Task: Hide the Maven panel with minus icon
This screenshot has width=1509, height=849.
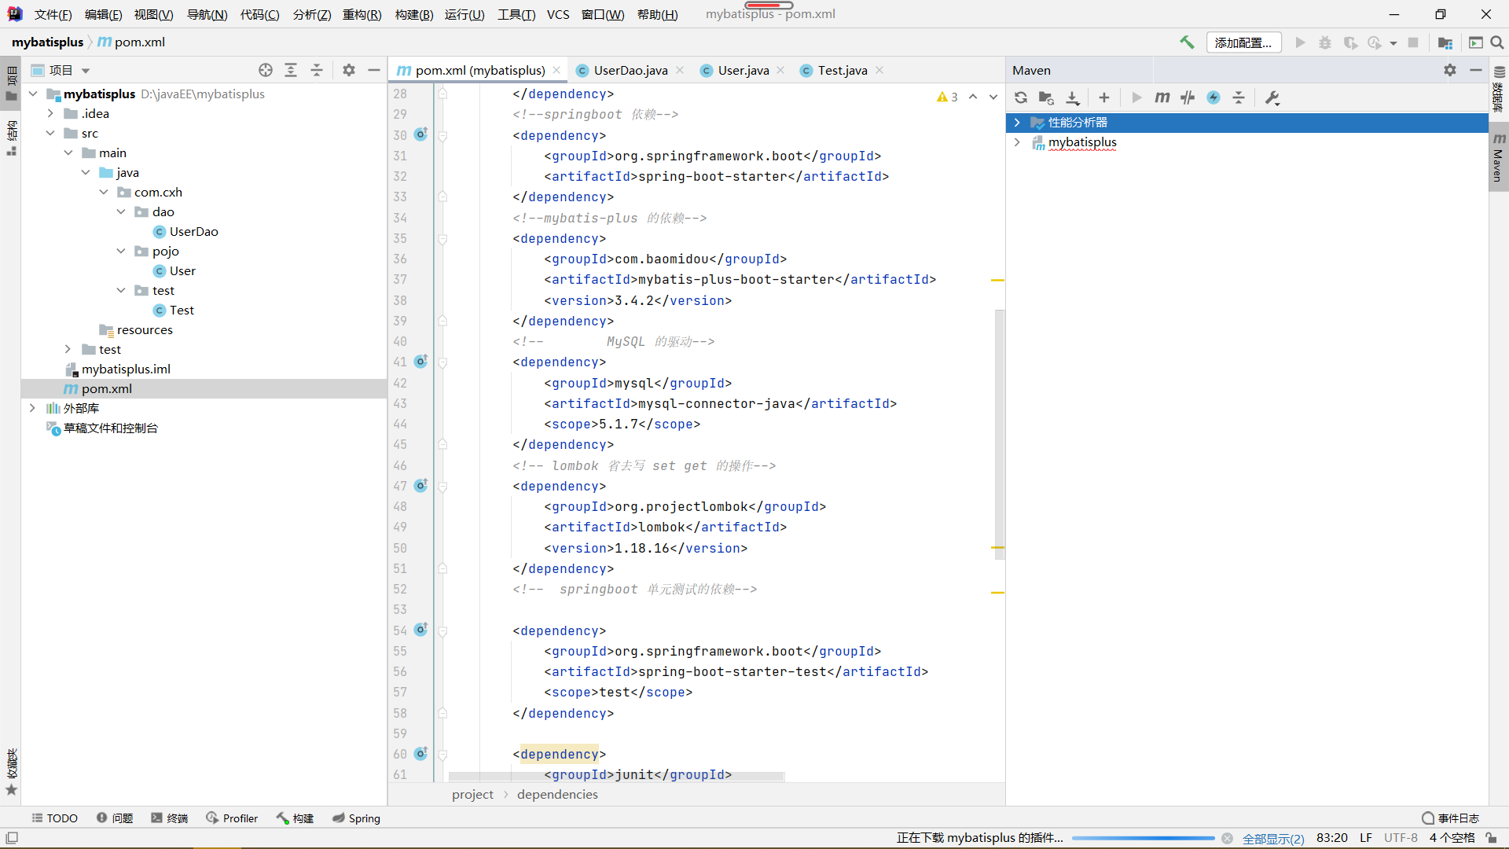Action: point(1476,70)
